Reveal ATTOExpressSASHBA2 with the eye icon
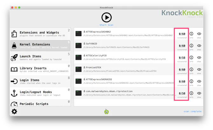Image resolution: width=213 pixels, height=130 pixels. point(199,34)
